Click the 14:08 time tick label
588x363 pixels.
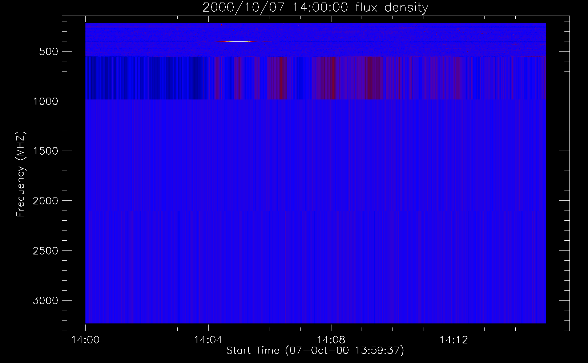(x=331, y=340)
